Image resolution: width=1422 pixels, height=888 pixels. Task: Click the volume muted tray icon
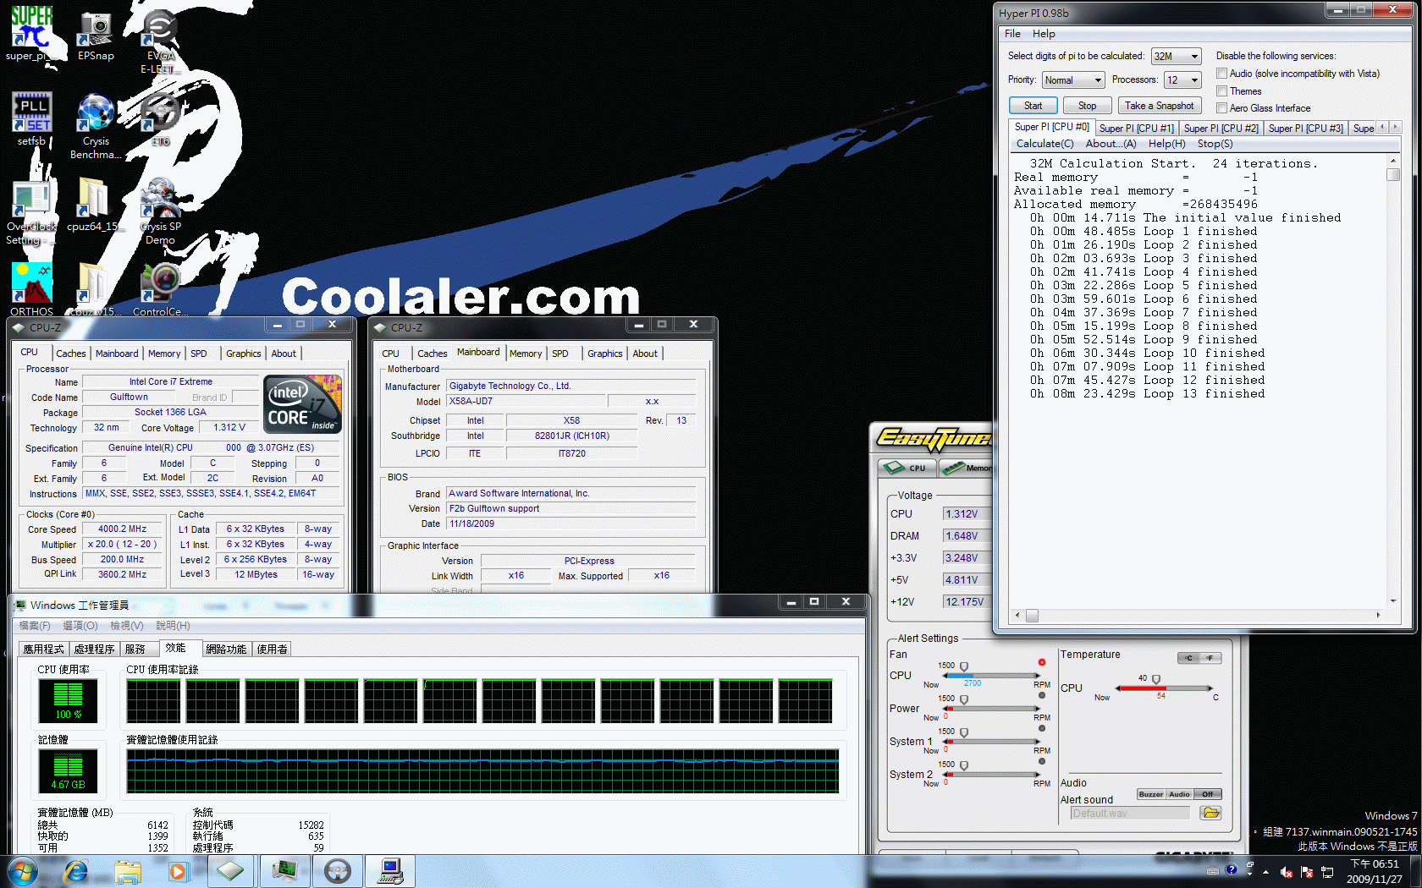(1287, 872)
